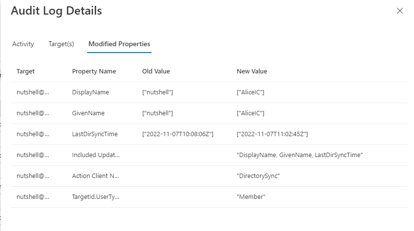
Task: Switch to the Activity tab
Action: pos(23,44)
